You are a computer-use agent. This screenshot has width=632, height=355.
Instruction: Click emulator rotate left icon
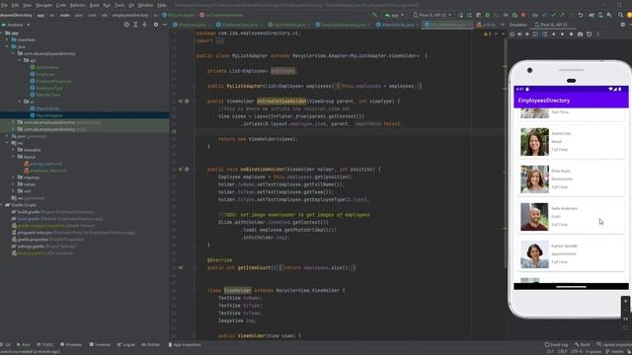[535, 35]
